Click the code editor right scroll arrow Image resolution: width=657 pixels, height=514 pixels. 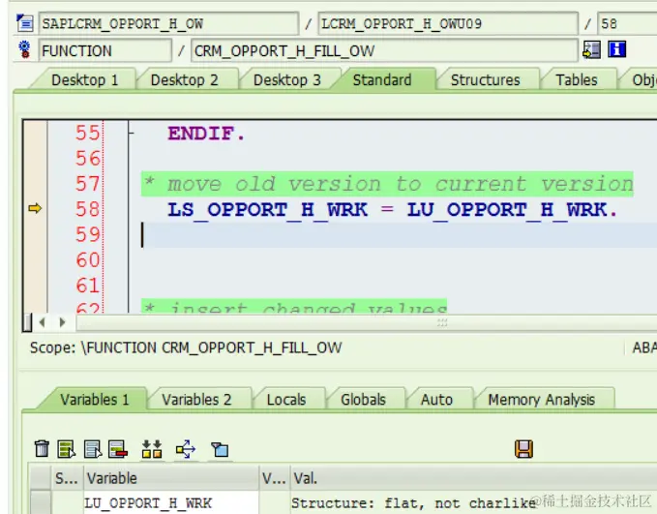pyautogui.click(x=63, y=322)
